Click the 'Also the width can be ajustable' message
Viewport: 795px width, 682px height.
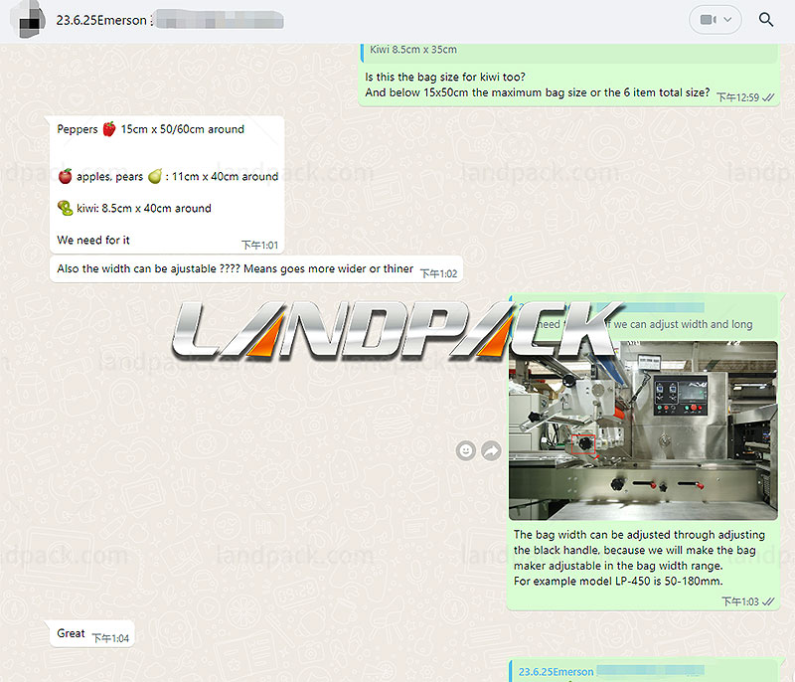235,269
